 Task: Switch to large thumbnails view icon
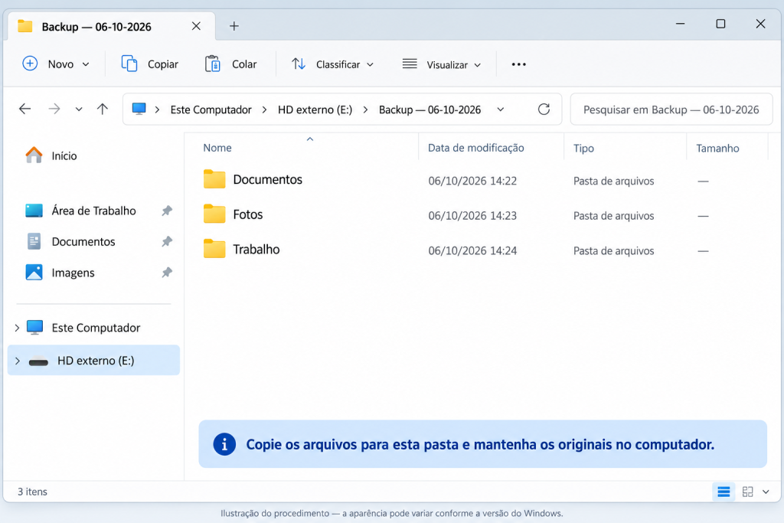pyautogui.click(x=747, y=492)
